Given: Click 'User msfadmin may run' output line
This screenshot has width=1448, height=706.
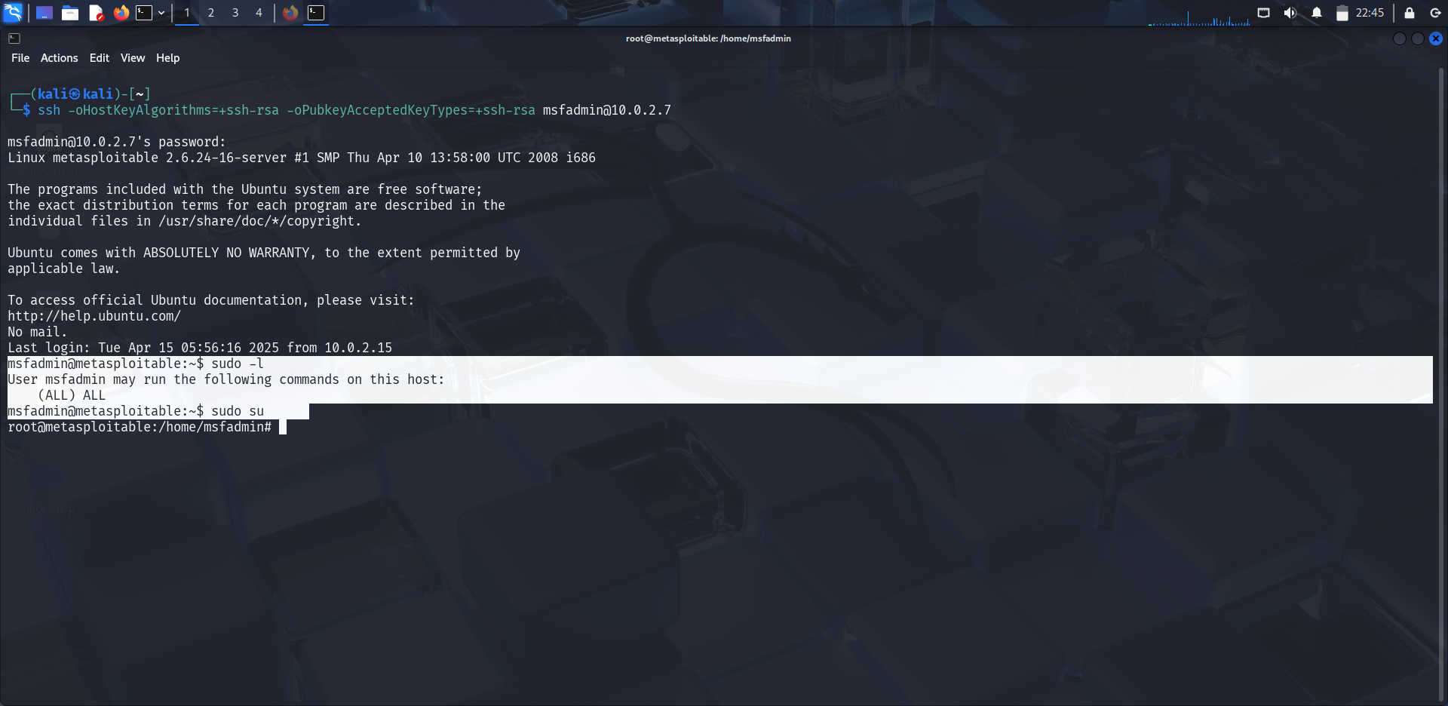Looking at the screenshot, I should pos(226,379).
